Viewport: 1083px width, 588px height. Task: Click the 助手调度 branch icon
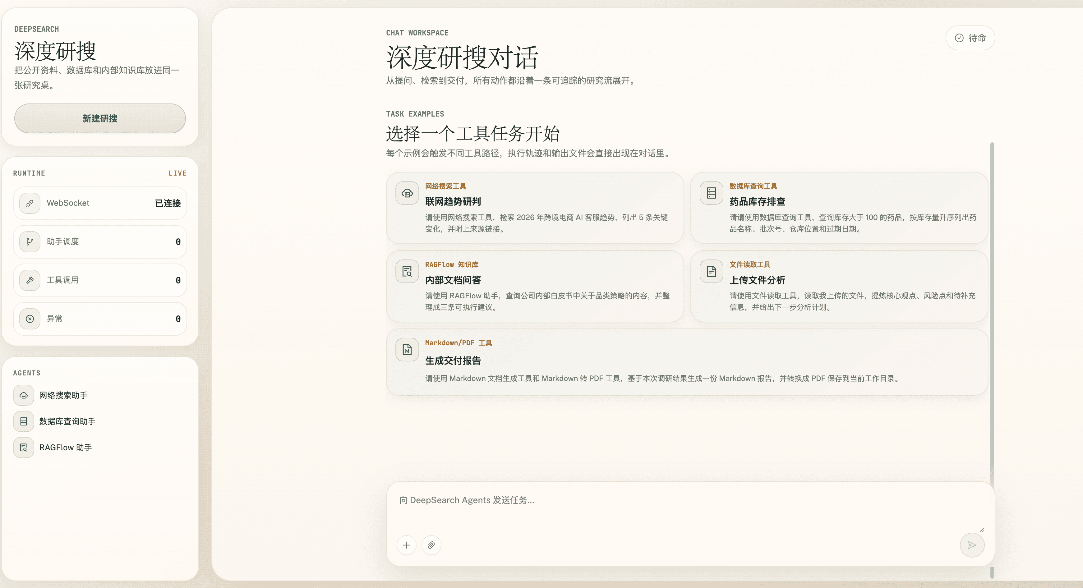coord(30,242)
